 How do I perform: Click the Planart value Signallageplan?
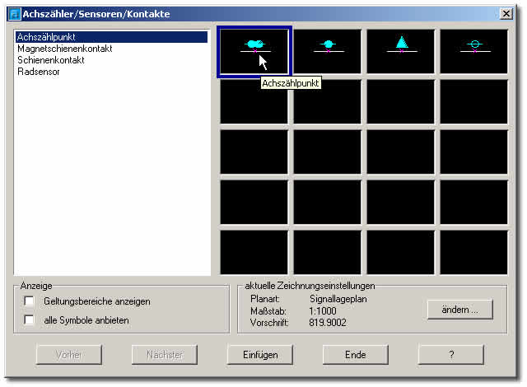click(338, 299)
